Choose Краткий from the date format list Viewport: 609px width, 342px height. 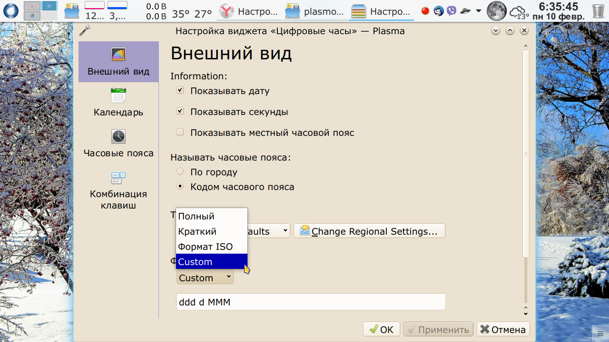(x=212, y=231)
